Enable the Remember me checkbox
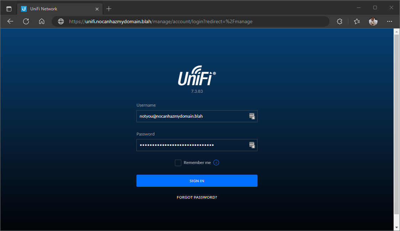400x231 pixels. point(178,163)
